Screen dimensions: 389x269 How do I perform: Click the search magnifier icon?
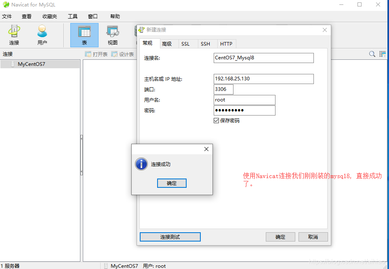coord(372,54)
